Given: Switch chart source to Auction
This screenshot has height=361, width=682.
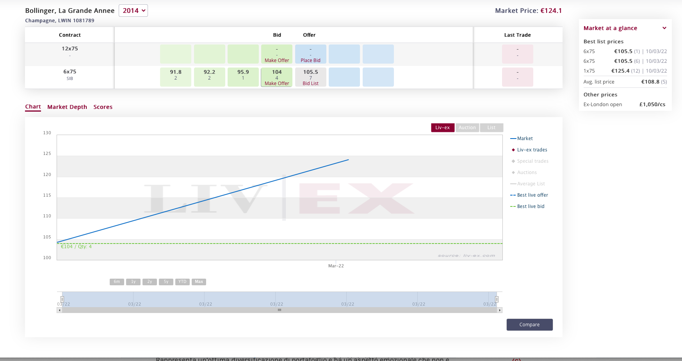Looking at the screenshot, I should click(467, 128).
